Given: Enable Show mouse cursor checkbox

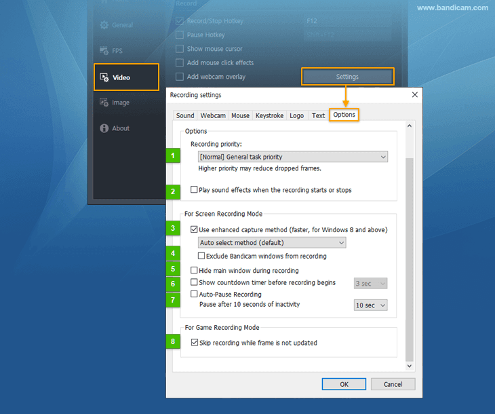Looking at the screenshot, I should pos(180,49).
